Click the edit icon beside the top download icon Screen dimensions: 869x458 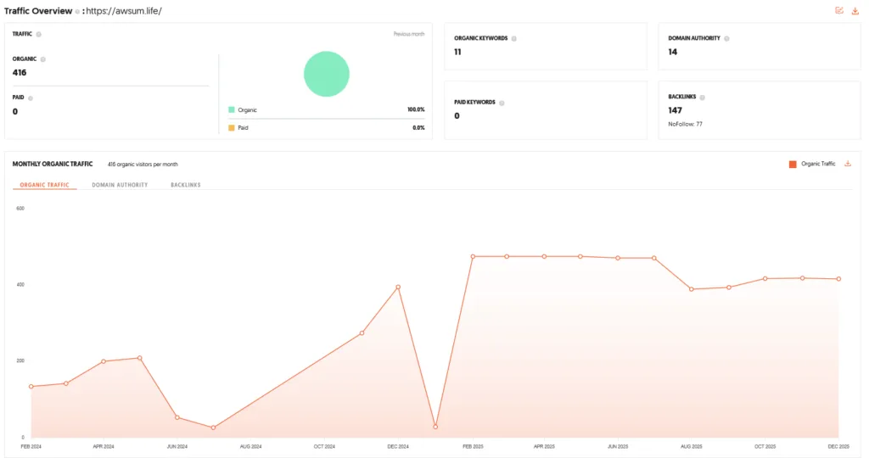click(839, 10)
